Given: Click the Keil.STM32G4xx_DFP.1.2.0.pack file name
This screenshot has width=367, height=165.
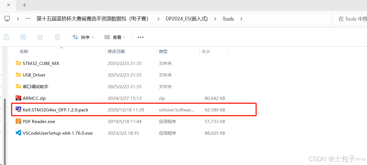Looking at the screenshot, I should 55,110.
